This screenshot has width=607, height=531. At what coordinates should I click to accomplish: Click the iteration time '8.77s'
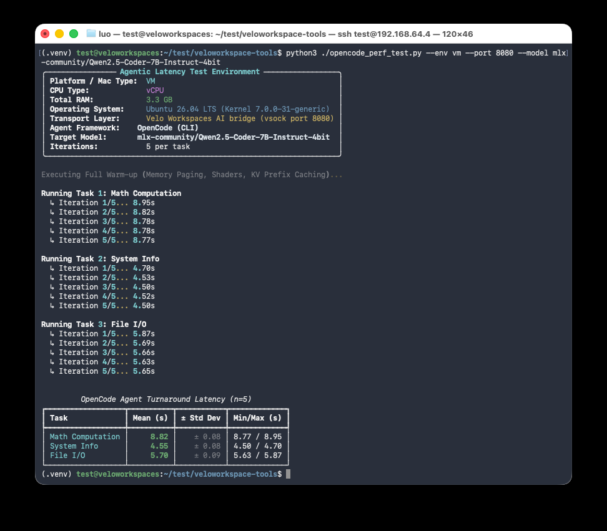point(144,240)
